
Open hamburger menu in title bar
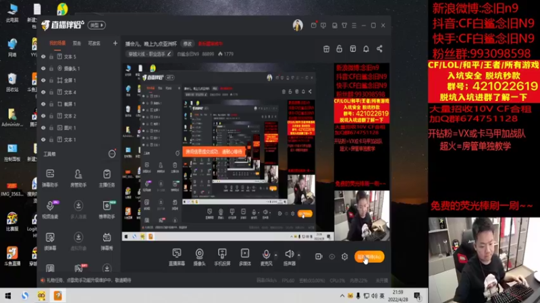click(x=354, y=26)
